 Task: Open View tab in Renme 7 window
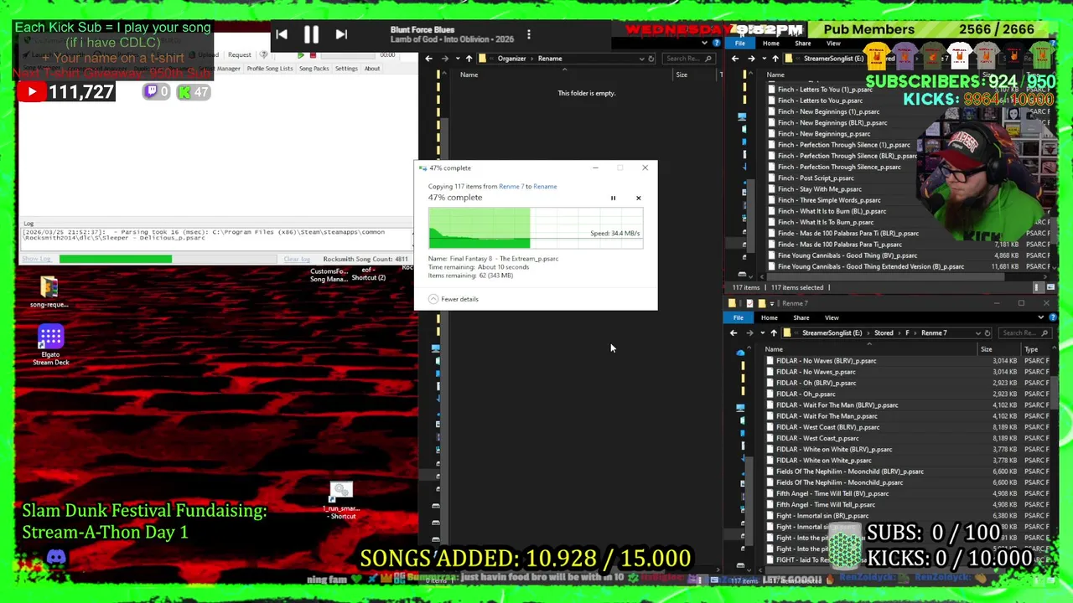(x=832, y=318)
